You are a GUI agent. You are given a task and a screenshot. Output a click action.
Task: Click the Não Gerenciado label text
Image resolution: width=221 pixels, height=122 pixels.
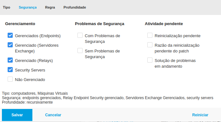[30, 80]
